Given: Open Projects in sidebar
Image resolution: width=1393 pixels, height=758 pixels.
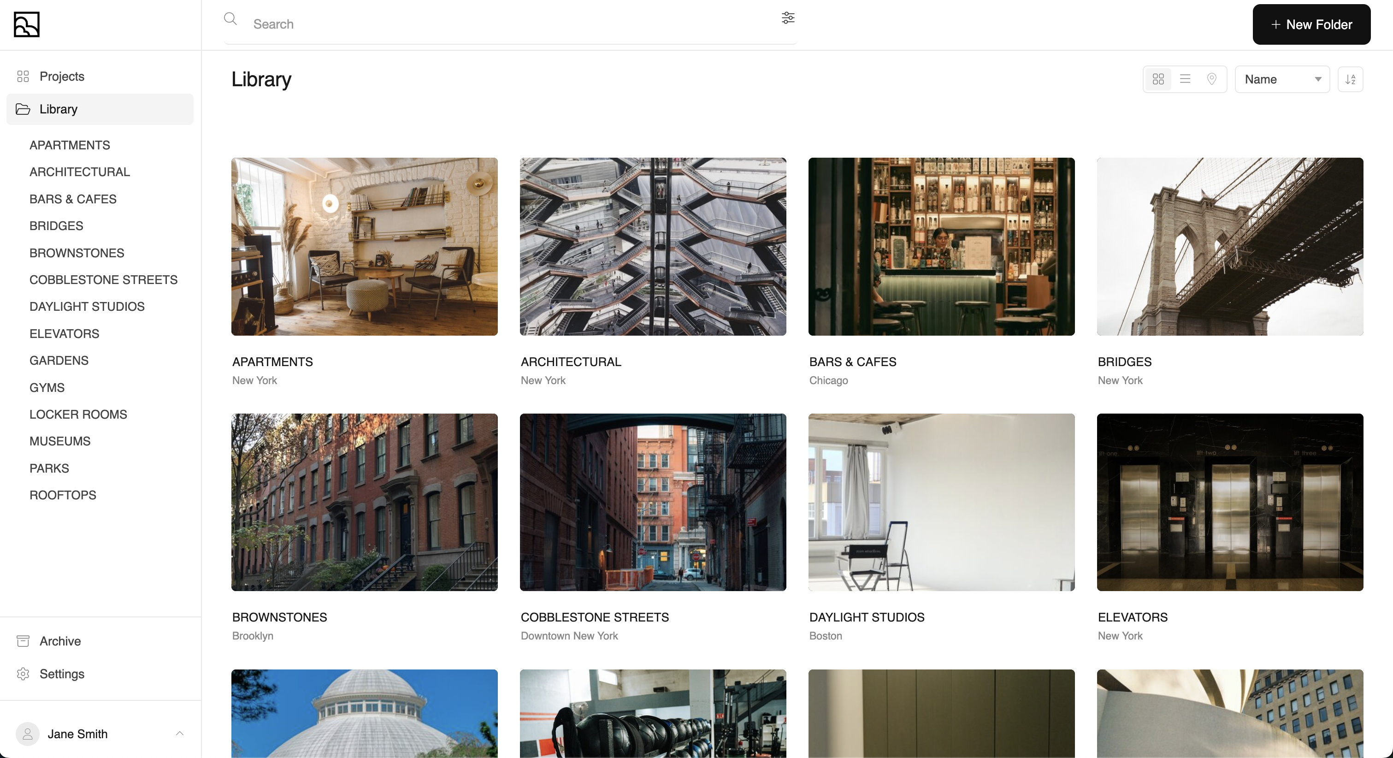Looking at the screenshot, I should [x=100, y=76].
